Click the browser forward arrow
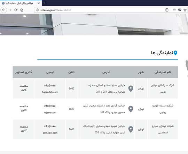The height and width of the screenshot is (154, 188). click(10, 10)
